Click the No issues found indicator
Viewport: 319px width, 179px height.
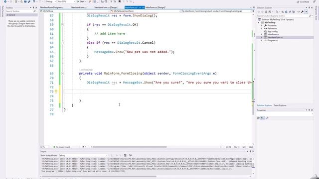tap(62, 147)
